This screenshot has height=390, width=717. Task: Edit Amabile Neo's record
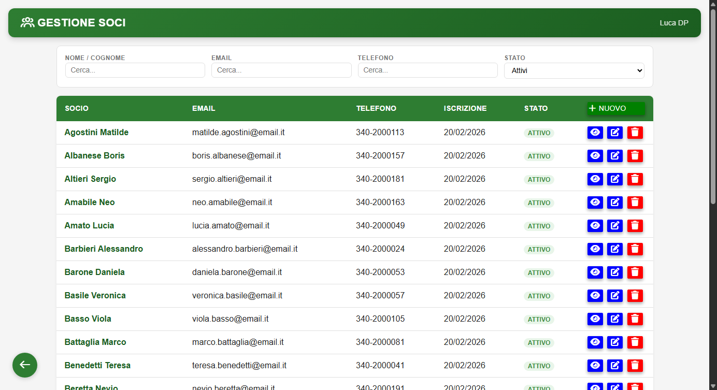pyautogui.click(x=615, y=203)
